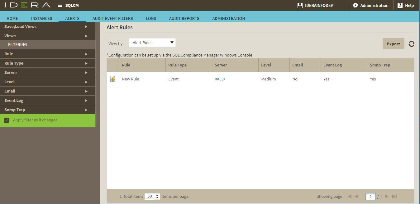Click the Event rule type cell

click(174, 79)
